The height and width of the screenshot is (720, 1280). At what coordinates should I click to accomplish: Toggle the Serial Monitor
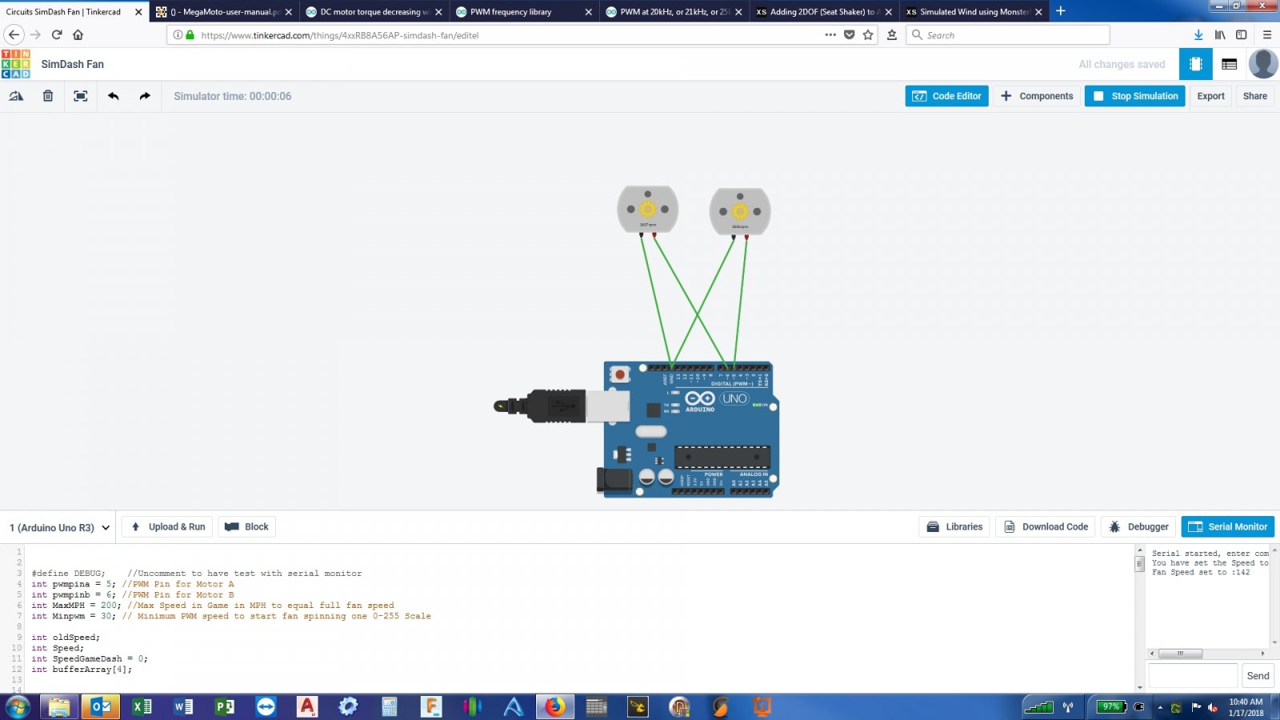(x=1227, y=526)
